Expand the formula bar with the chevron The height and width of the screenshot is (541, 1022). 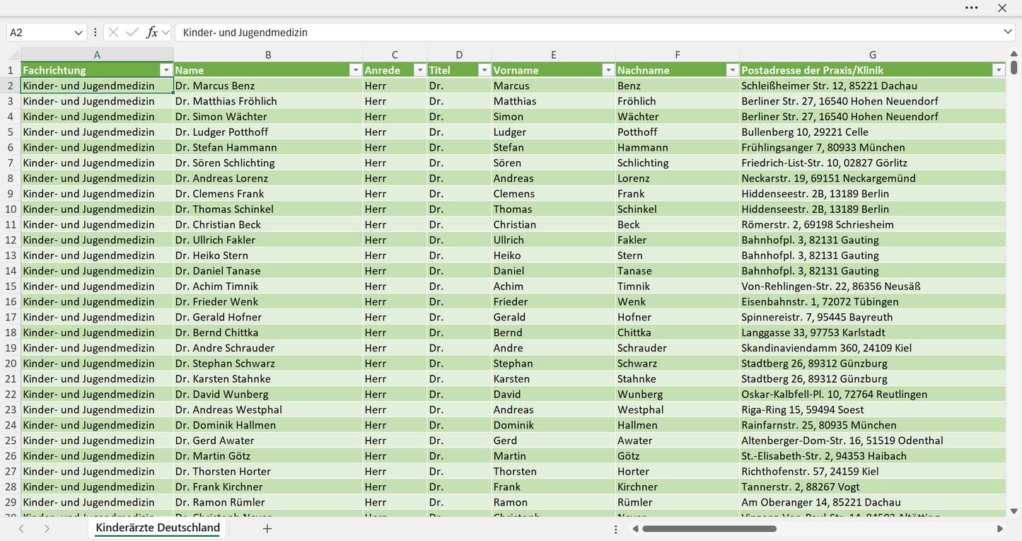1008,32
